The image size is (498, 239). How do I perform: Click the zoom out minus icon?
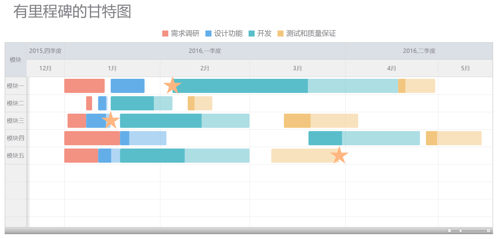[449, 231]
